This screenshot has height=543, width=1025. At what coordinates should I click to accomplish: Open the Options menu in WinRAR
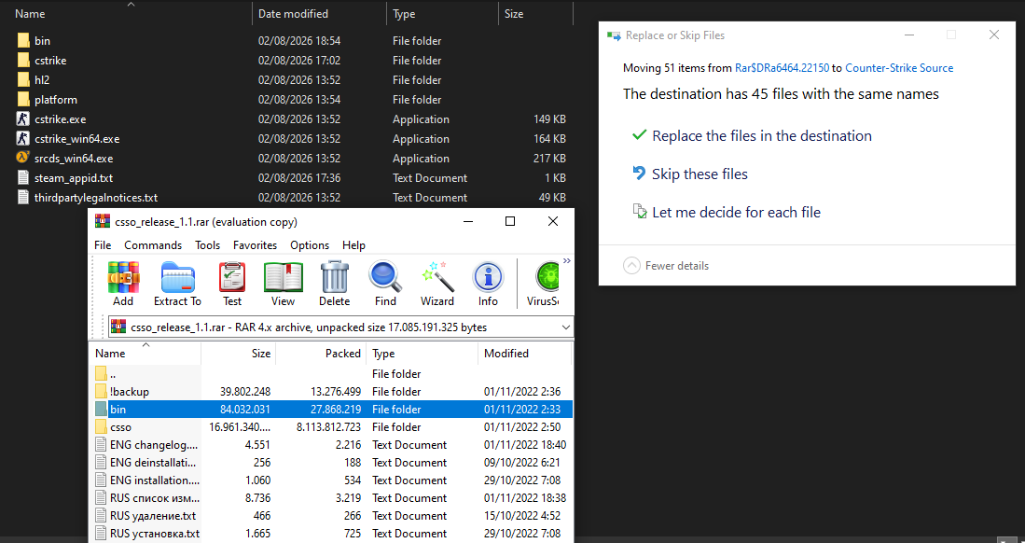(x=310, y=245)
